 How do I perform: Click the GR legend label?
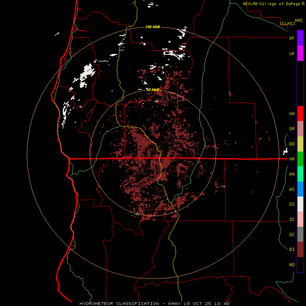292,129
